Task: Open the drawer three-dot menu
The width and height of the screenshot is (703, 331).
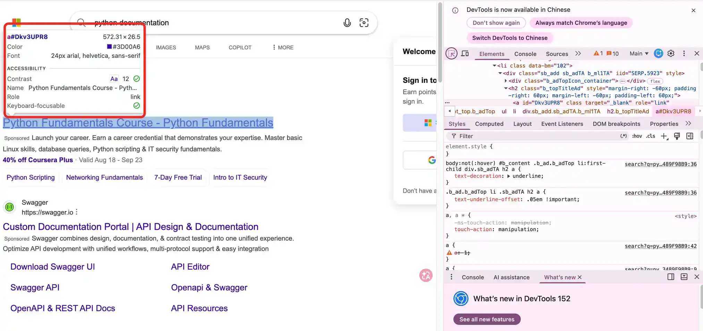Action: (x=451, y=277)
